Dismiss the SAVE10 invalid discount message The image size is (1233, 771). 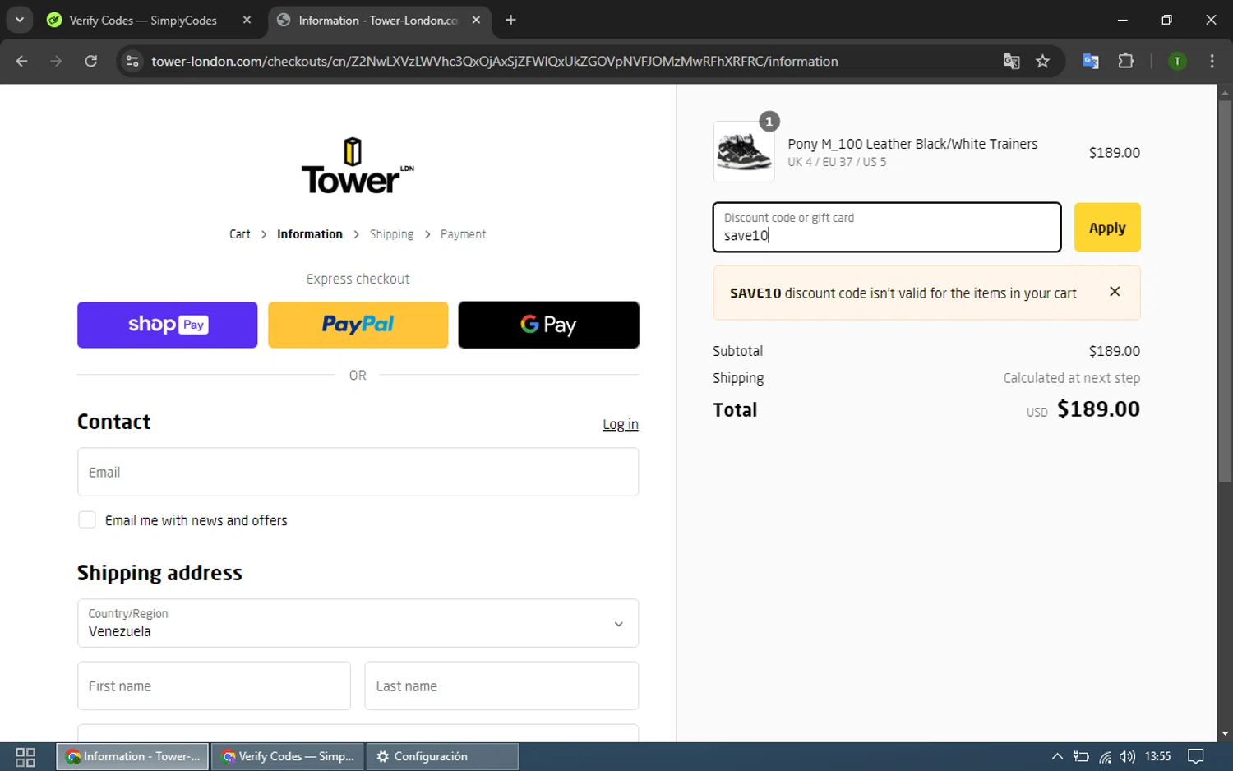point(1115,292)
